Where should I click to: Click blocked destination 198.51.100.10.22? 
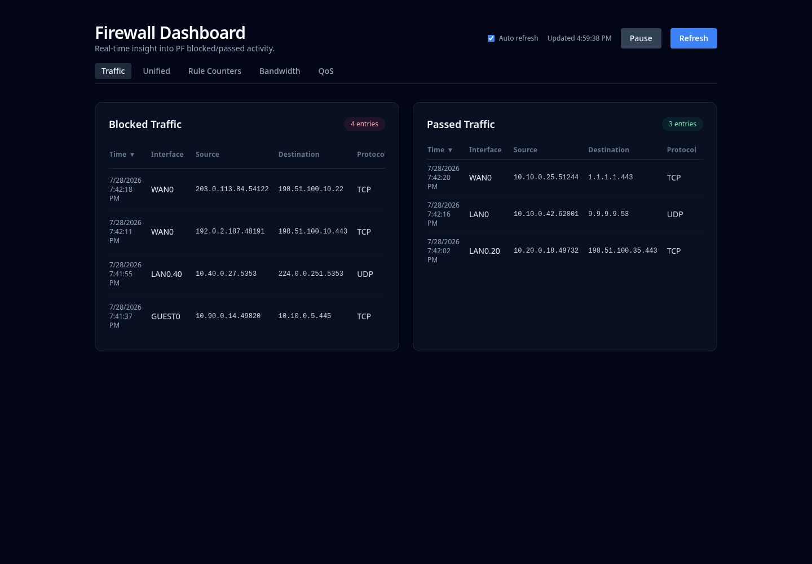(x=311, y=190)
